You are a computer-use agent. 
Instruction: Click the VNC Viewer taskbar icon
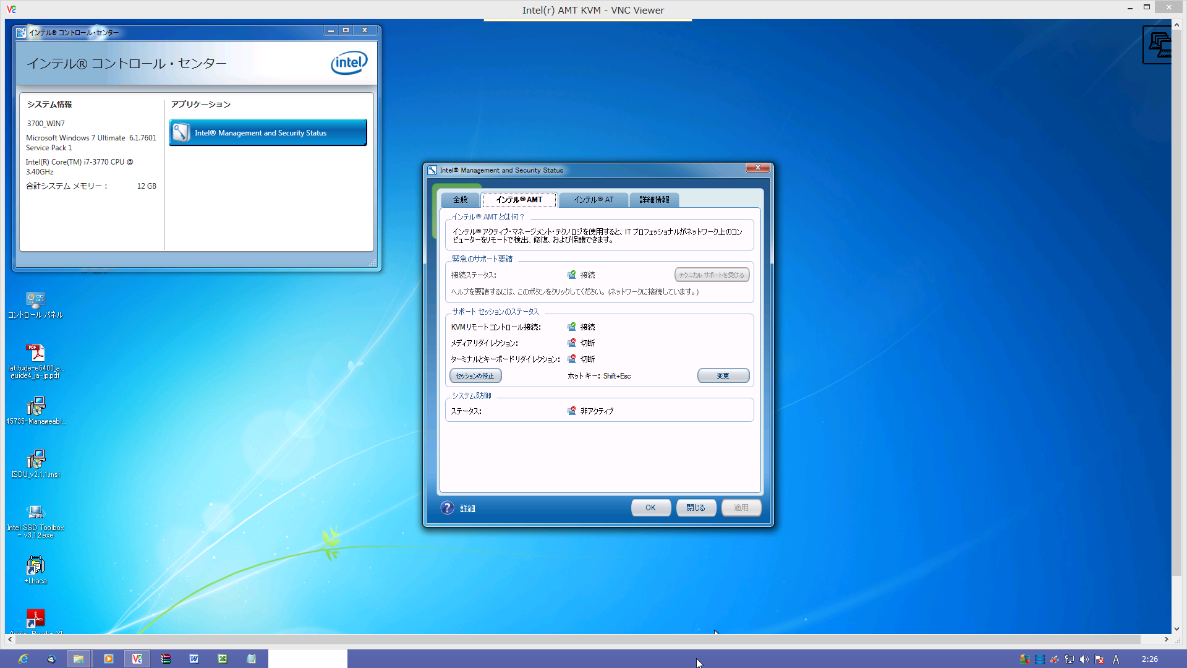137,659
